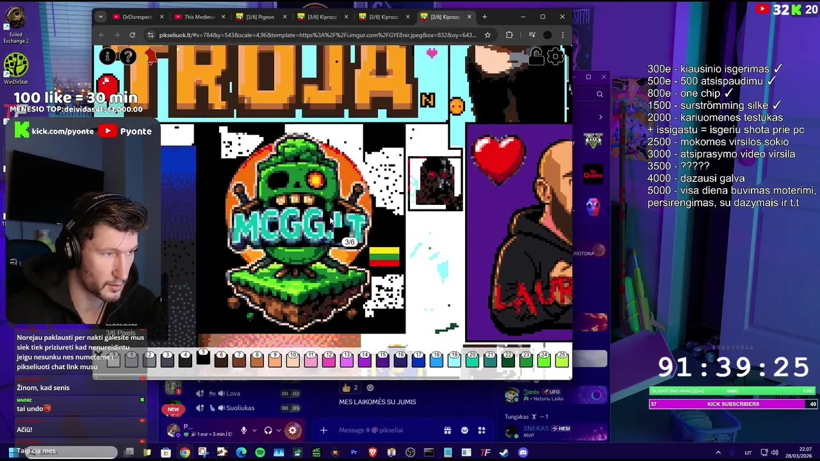This screenshot has width=820, height=461.
Task: Show hidden system tray icons arrow
Action: coord(718,453)
